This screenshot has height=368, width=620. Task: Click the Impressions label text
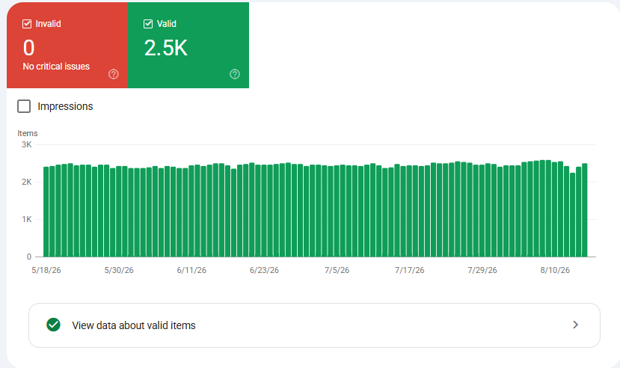65,106
